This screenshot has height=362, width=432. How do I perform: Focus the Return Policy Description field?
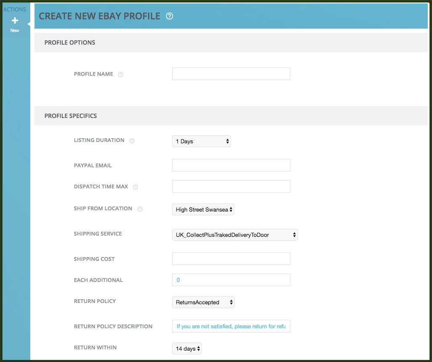coord(231,326)
